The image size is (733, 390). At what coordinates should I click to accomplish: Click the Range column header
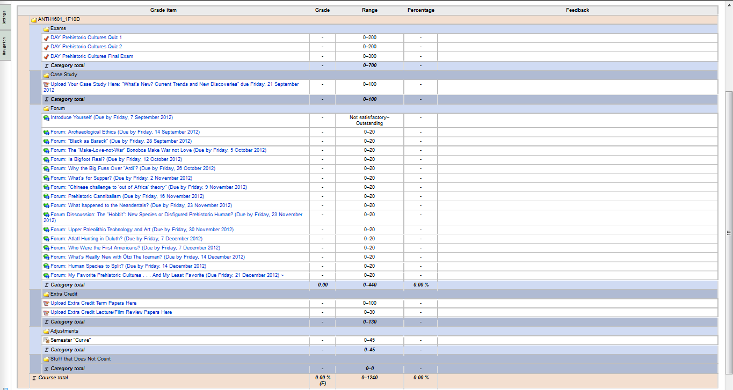369,10
